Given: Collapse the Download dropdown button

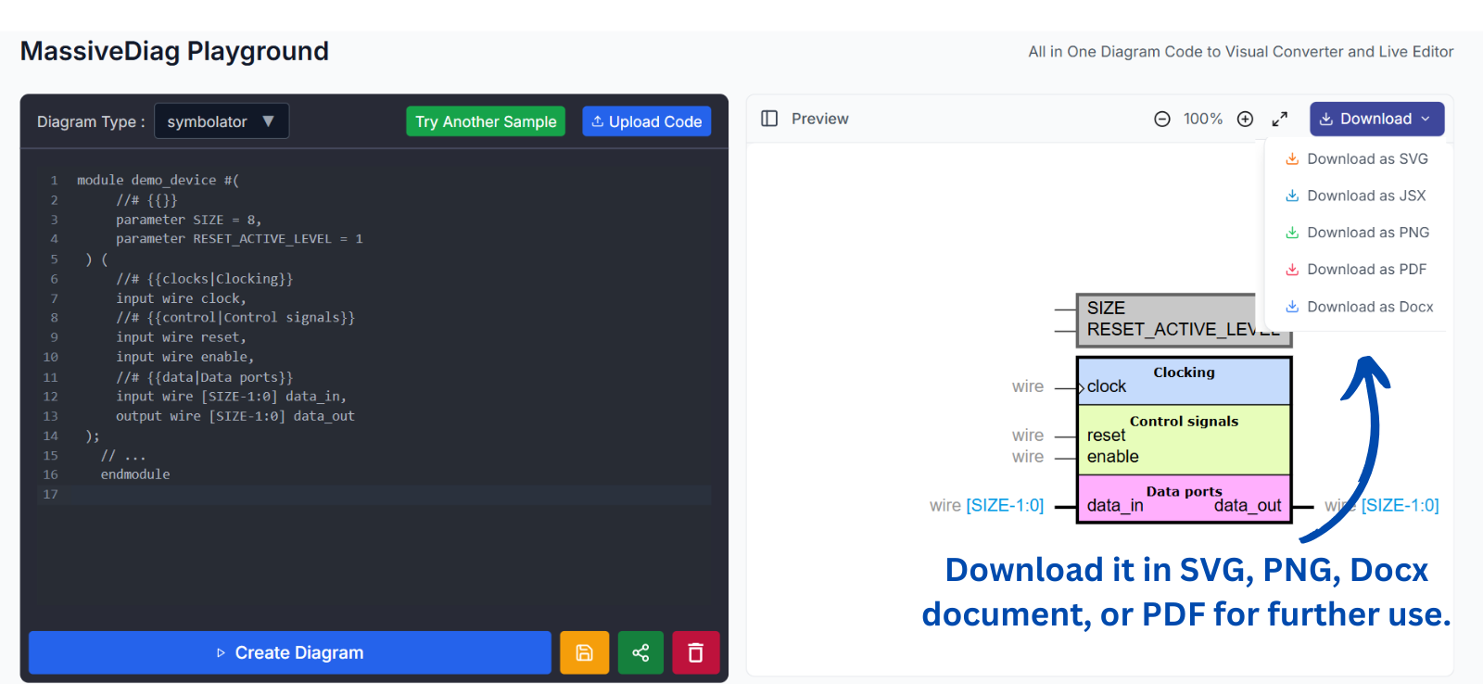Looking at the screenshot, I should pos(1376,119).
